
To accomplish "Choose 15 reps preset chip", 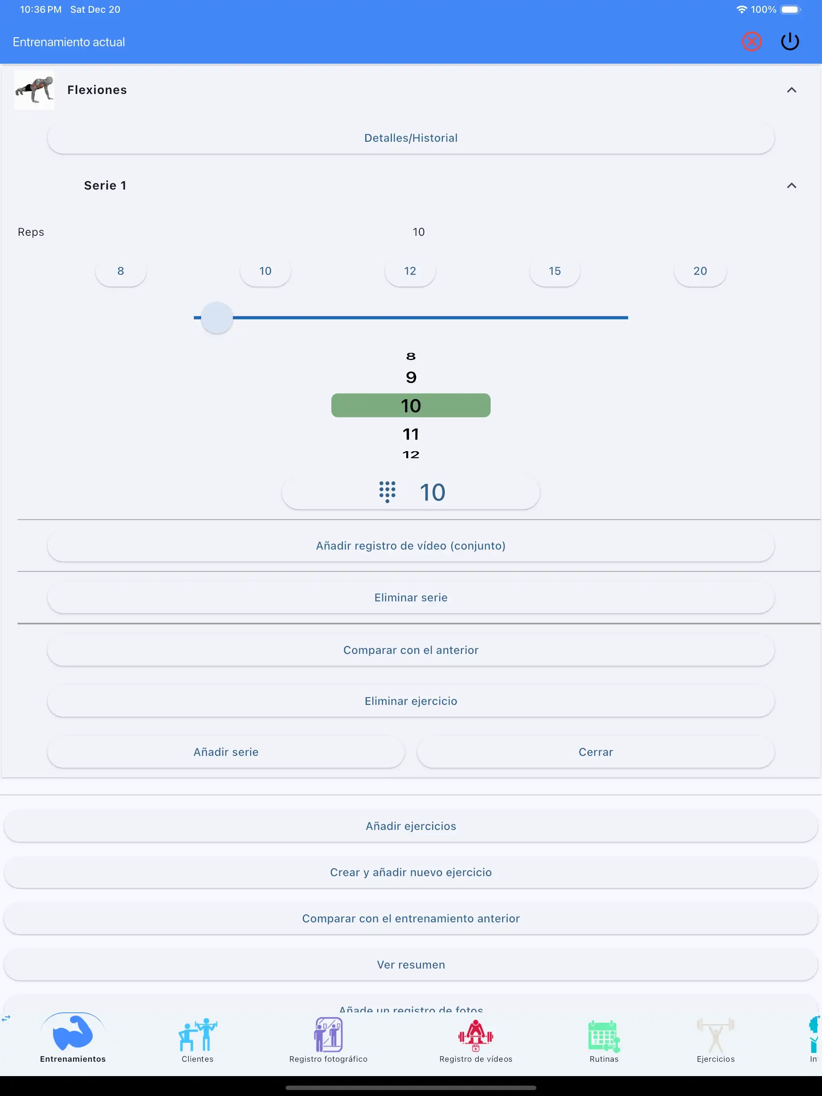I will click(x=554, y=271).
